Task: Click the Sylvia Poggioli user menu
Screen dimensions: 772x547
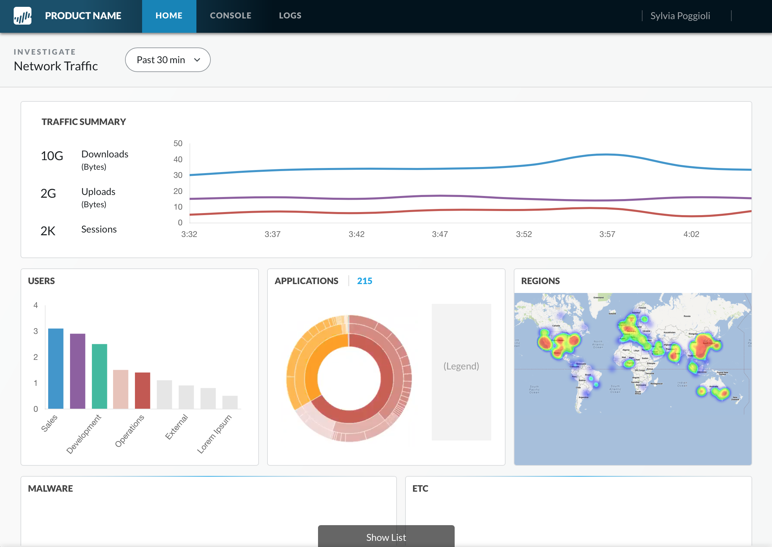Action: pos(680,16)
